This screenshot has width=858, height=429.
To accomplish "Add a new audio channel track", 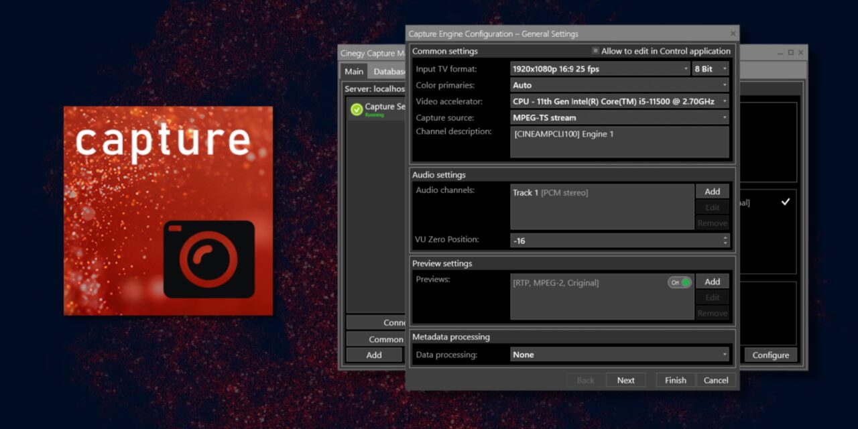I will (x=712, y=191).
